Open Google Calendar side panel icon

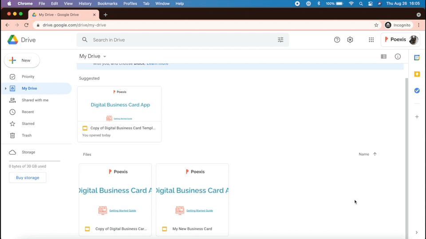(417, 58)
